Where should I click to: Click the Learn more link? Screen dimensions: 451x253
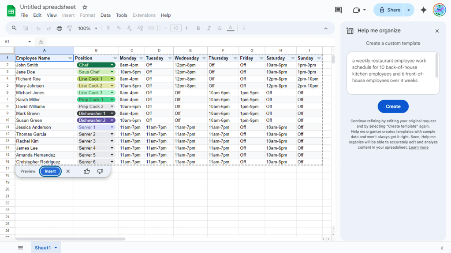[418, 147]
